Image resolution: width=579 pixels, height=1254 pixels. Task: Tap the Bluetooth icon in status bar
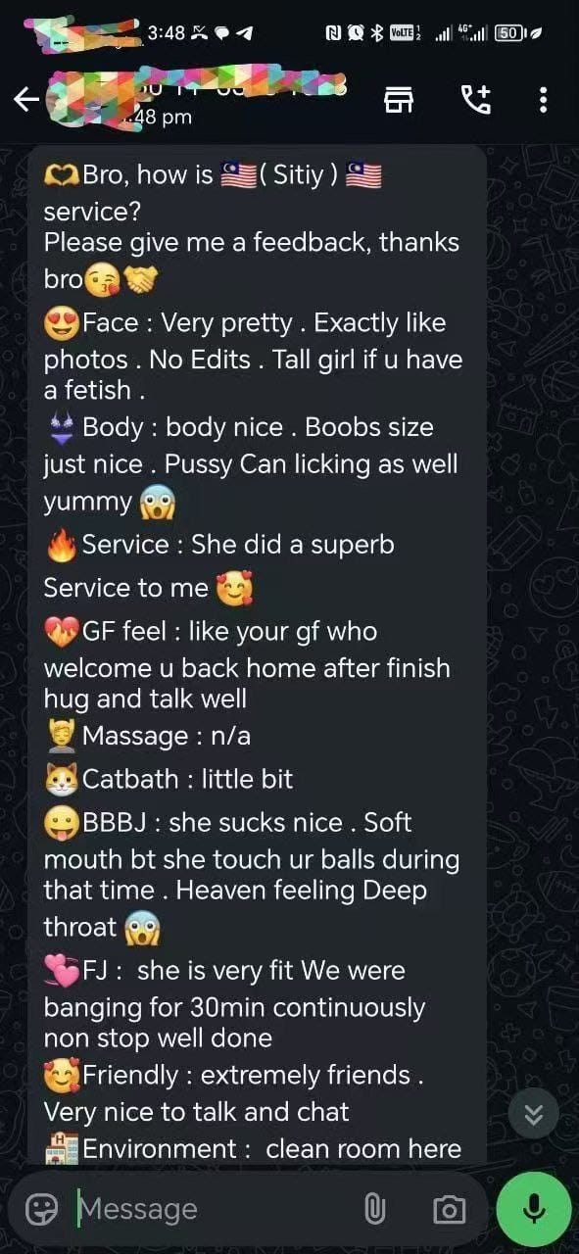coord(377,32)
